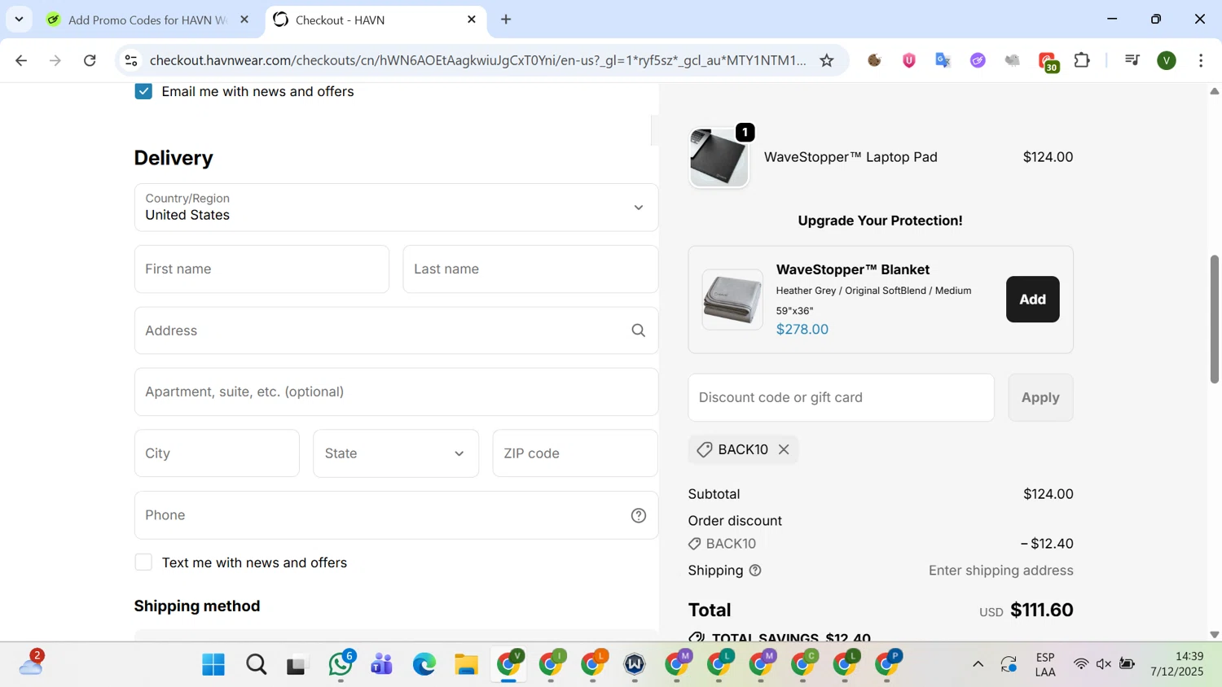Add WaveStopper Blanket to order
This screenshot has height=687, width=1222.
pos(1032,300)
